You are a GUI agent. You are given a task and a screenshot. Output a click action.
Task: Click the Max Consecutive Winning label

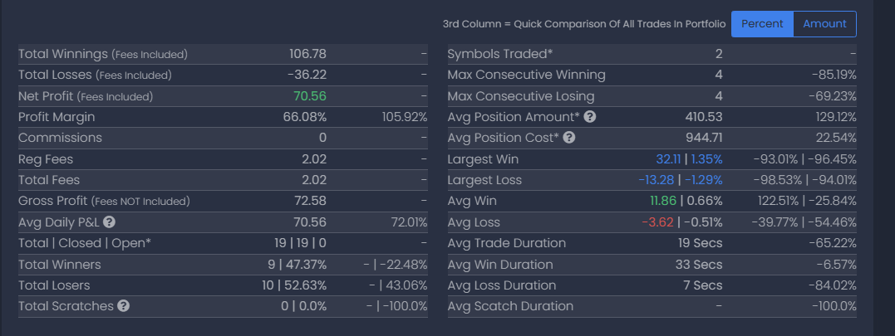pos(526,75)
